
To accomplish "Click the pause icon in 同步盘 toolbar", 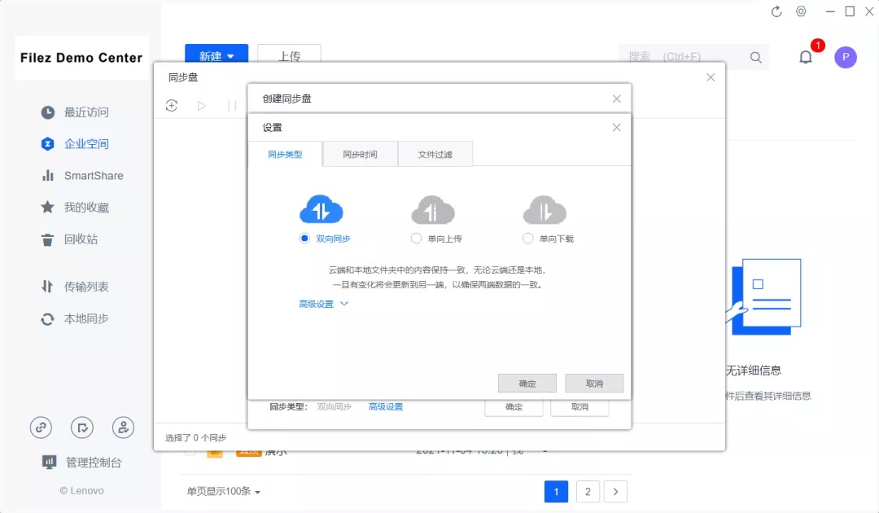I will (232, 105).
